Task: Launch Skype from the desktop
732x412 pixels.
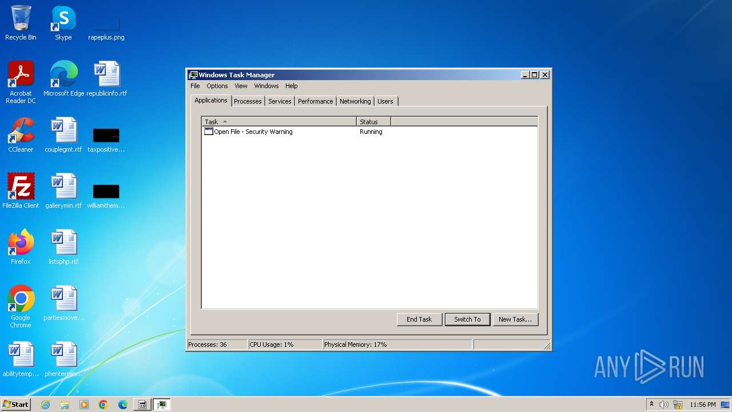Action: 63,23
